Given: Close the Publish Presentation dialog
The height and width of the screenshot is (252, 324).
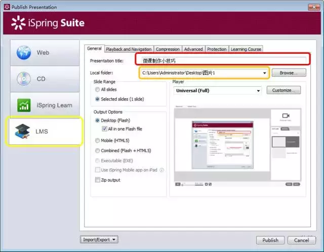Looking at the screenshot, I should [314, 7].
